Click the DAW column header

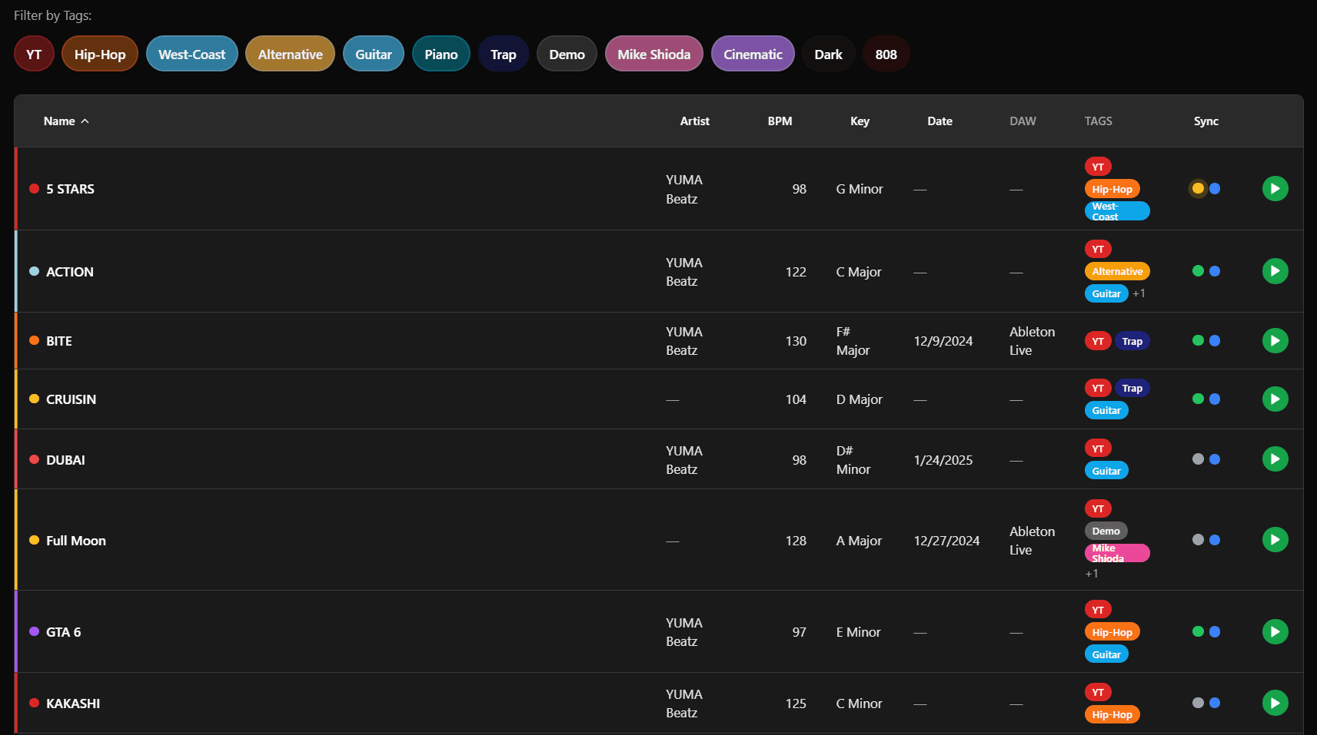[1023, 121]
